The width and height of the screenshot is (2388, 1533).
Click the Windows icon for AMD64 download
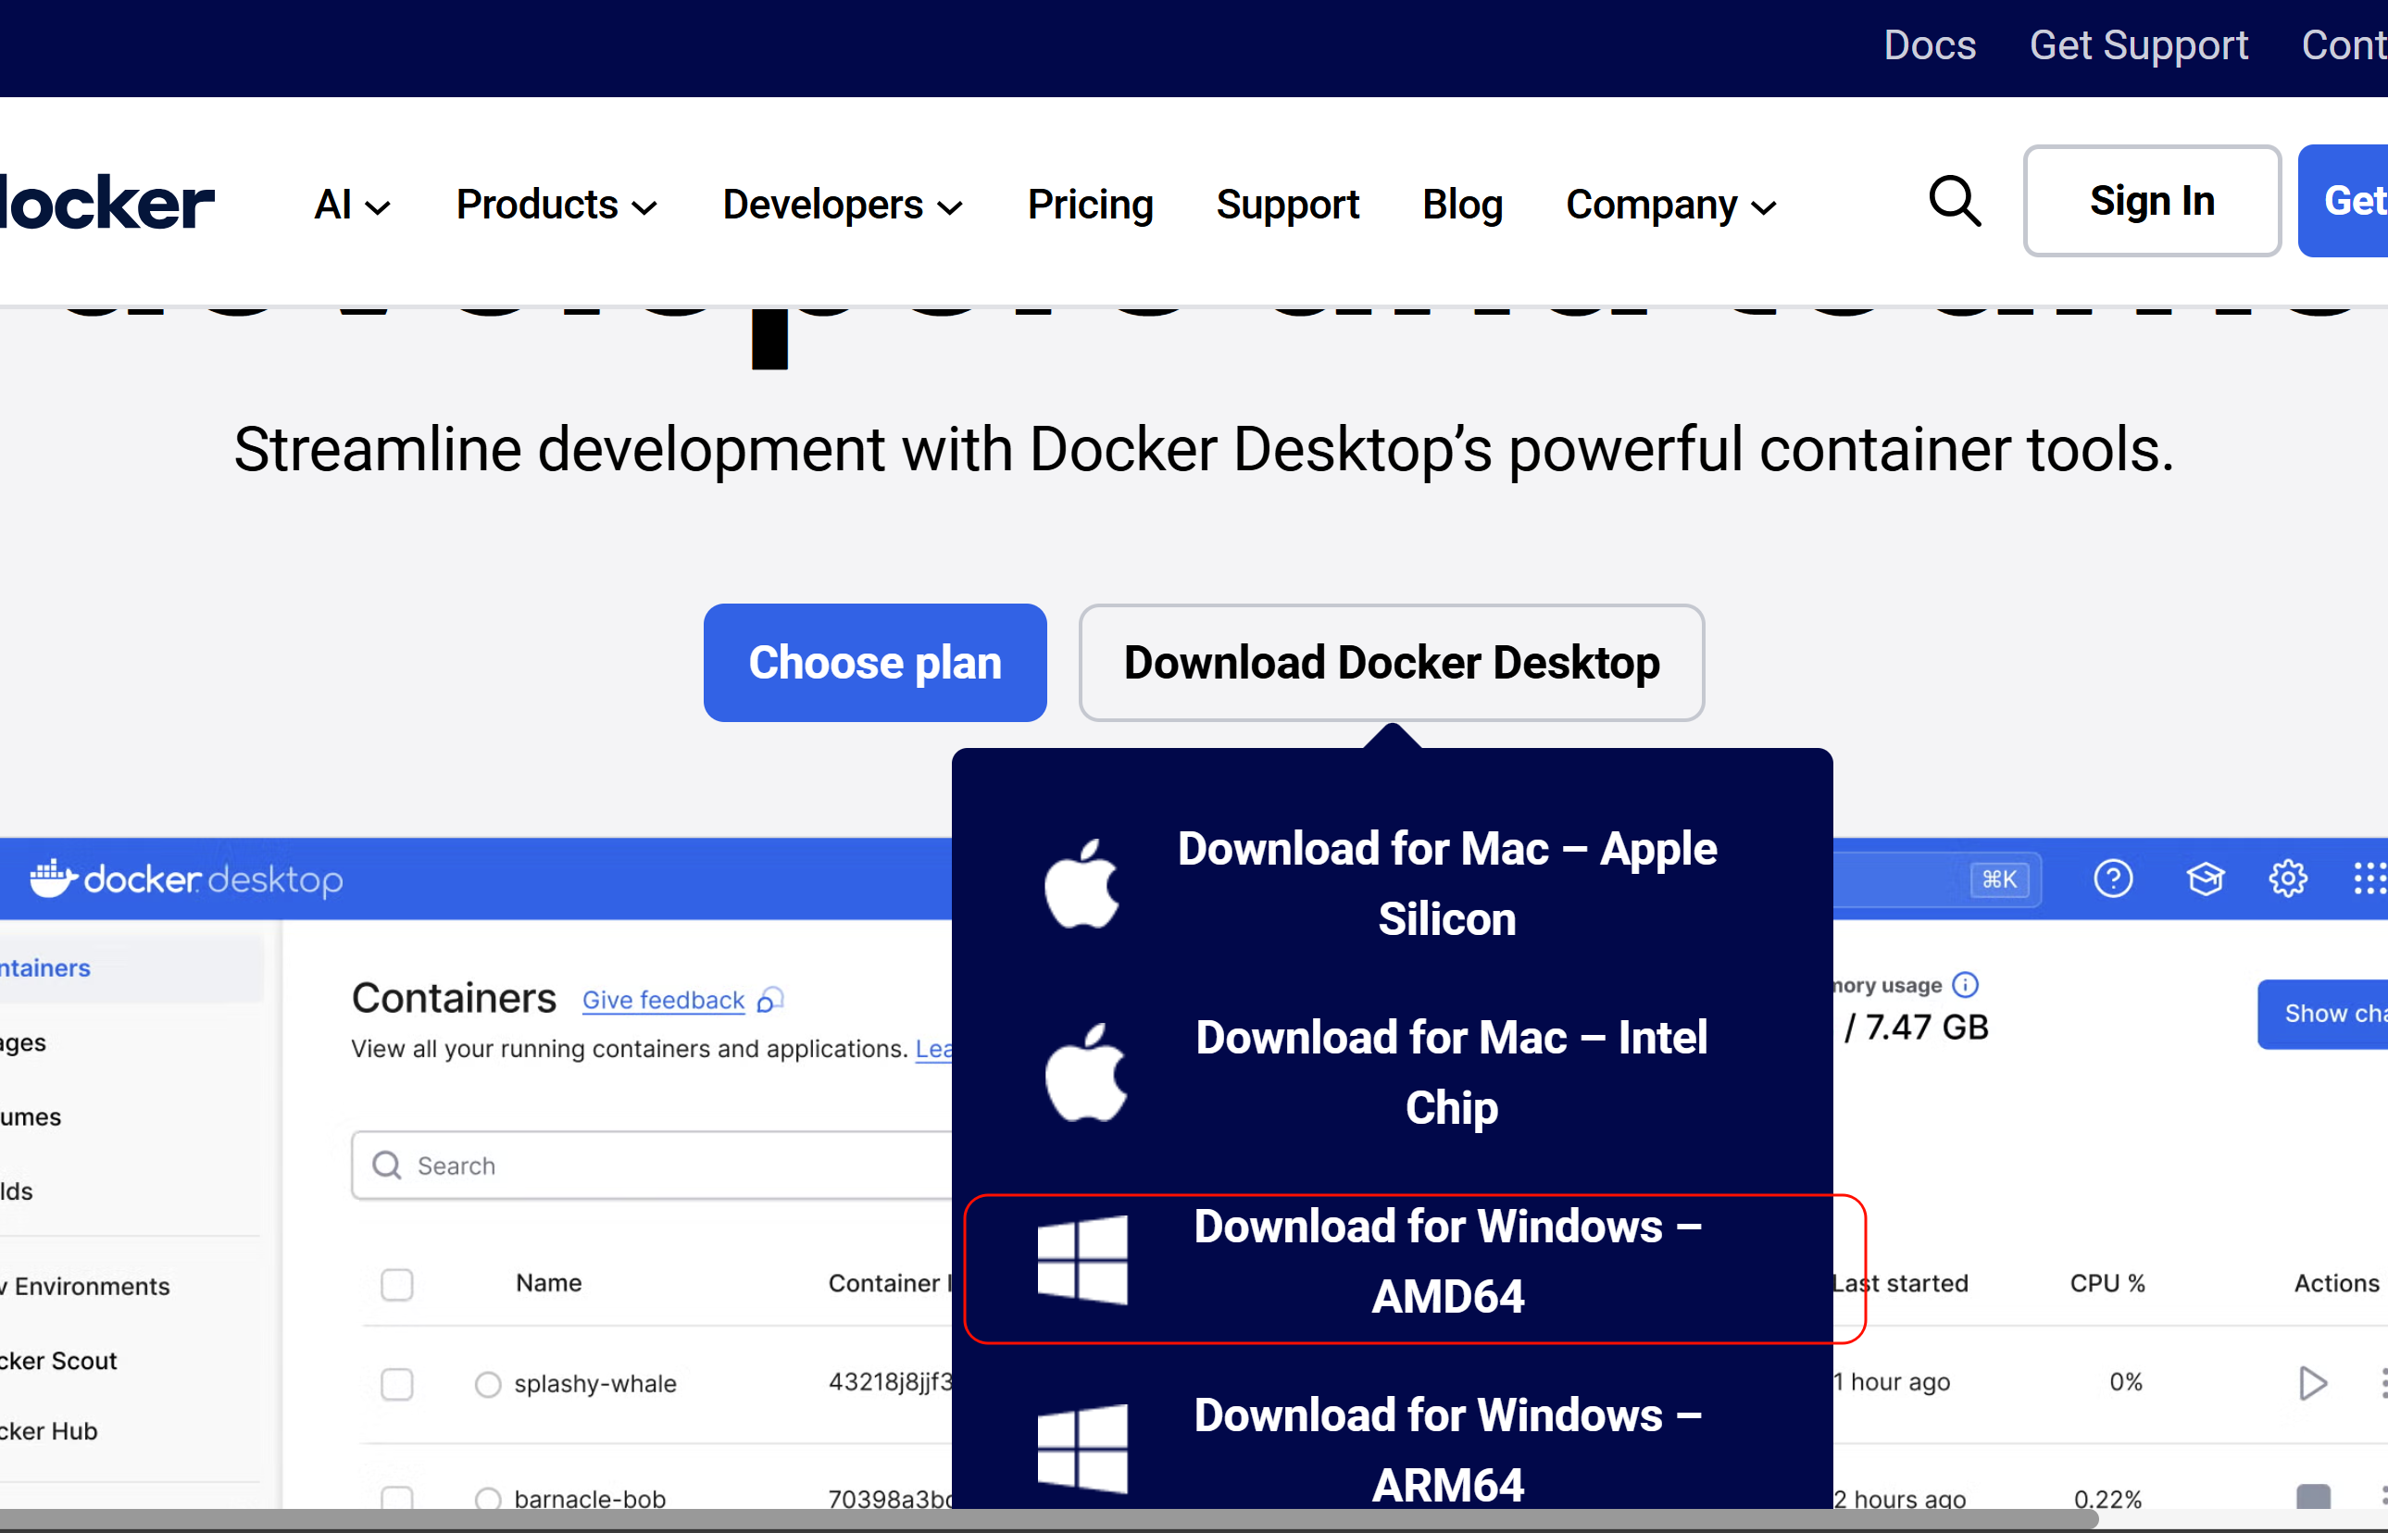point(1082,1260)
